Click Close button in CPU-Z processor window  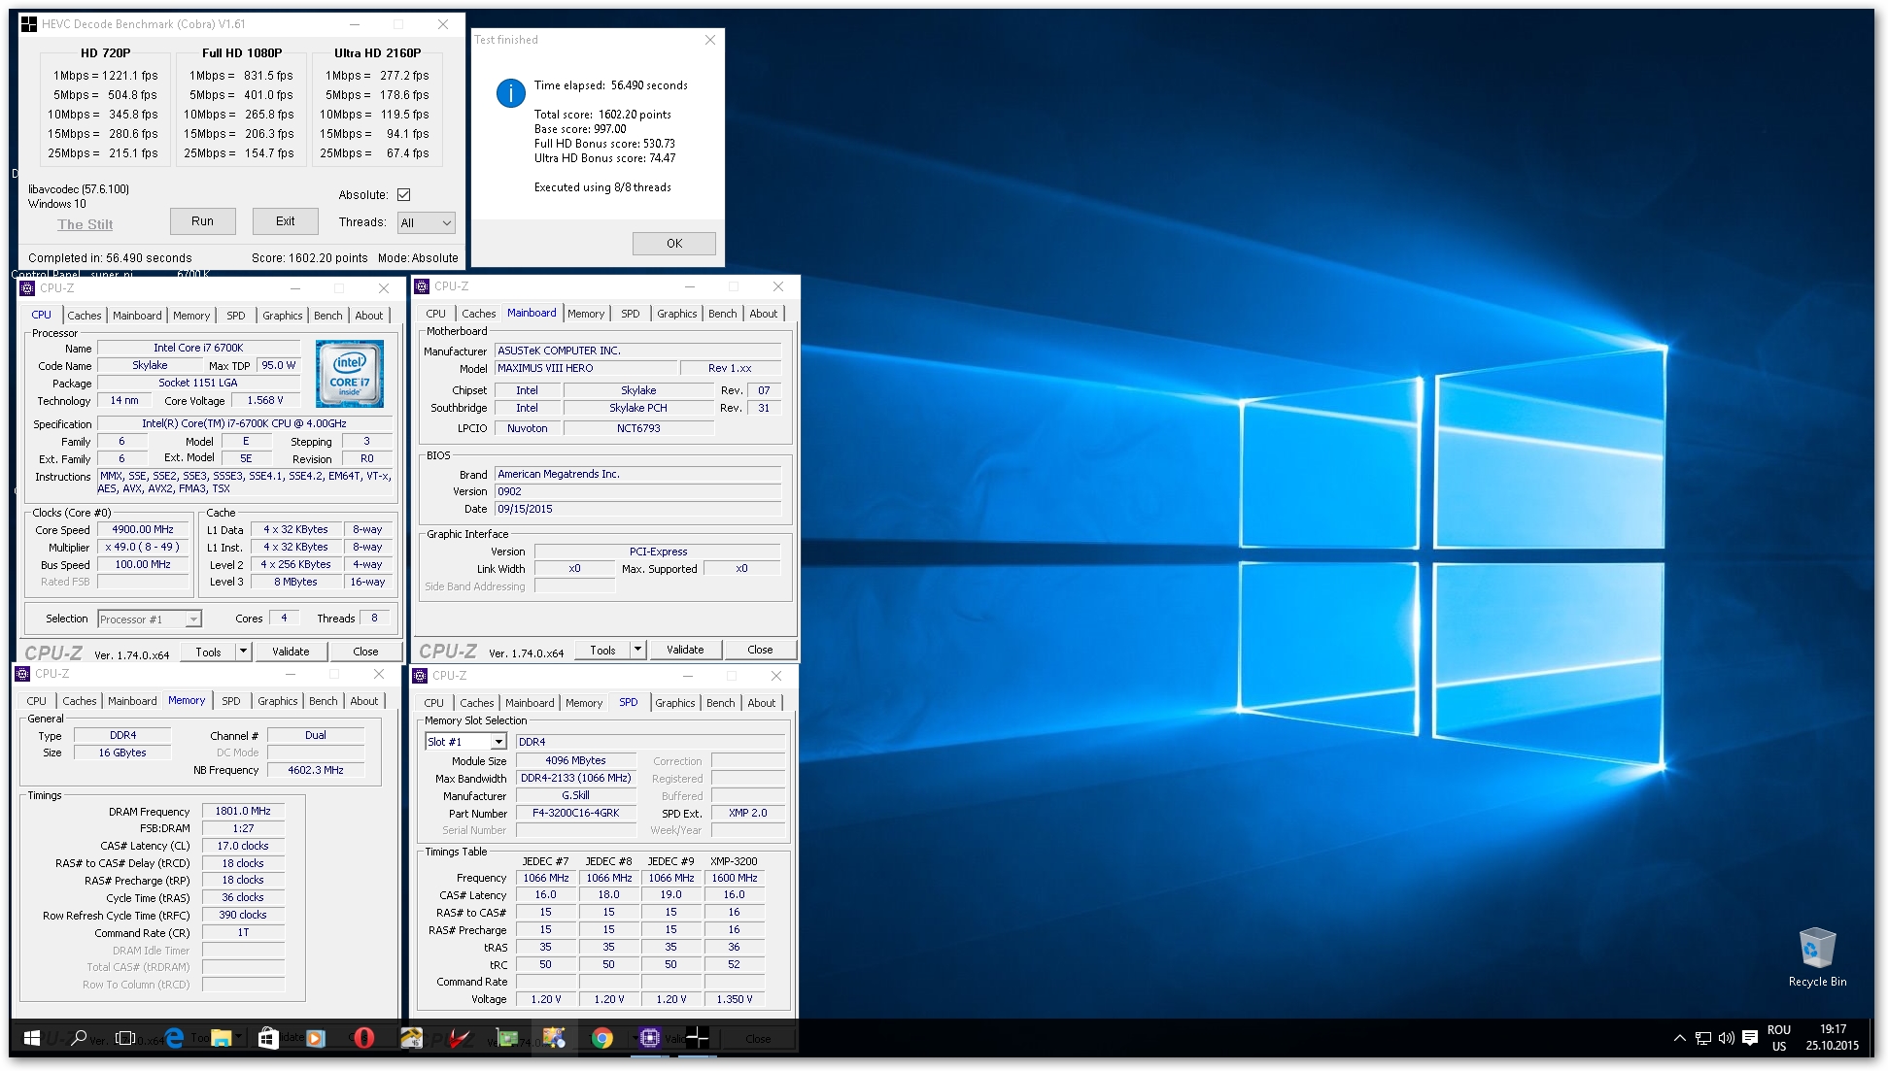click(x=365, y=652)
